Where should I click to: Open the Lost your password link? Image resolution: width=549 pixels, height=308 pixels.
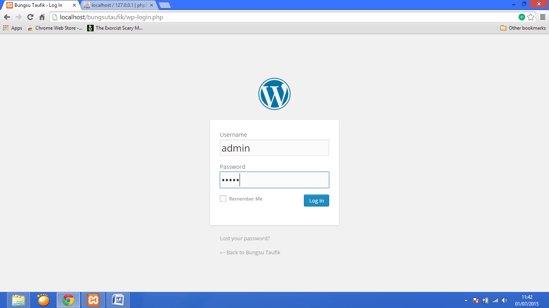(x=245, y=238)
